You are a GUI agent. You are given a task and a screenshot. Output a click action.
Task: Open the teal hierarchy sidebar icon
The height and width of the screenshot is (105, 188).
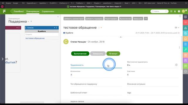[185, 28]
